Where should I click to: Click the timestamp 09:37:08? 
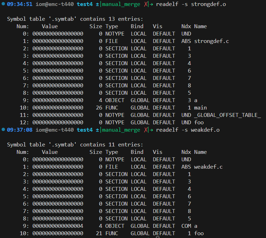coord(20,130)
